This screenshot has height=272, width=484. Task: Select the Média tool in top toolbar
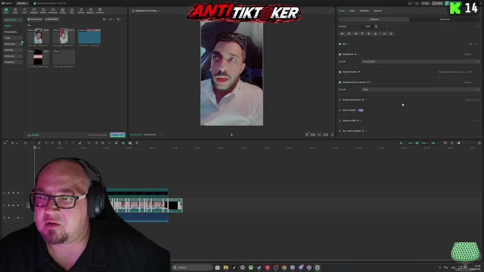point(6,11)
